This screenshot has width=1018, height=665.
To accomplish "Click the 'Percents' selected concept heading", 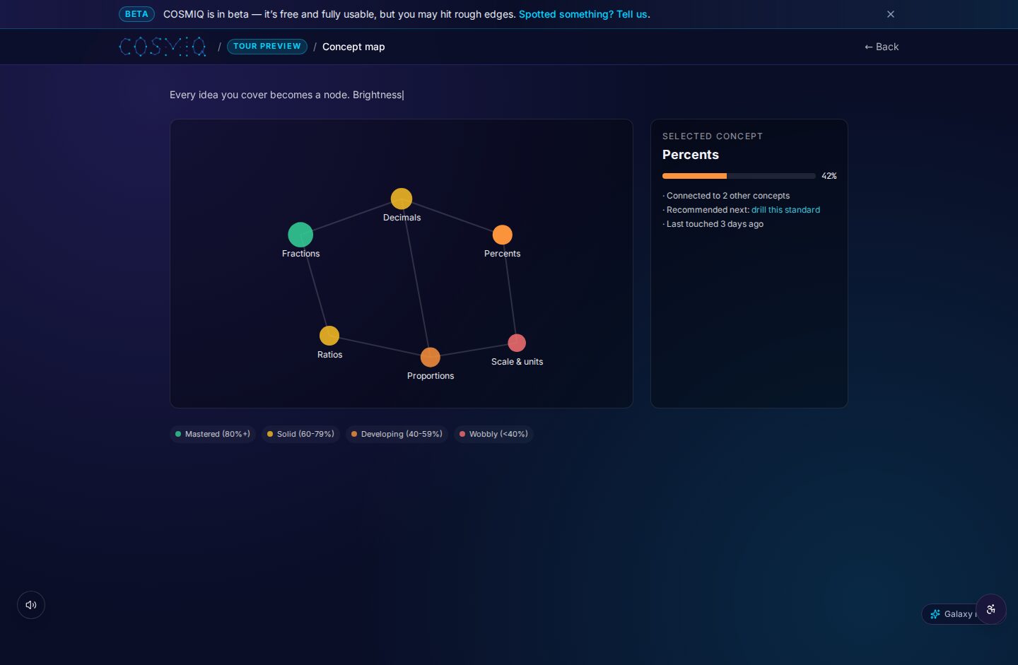I will tap(691, 155).
